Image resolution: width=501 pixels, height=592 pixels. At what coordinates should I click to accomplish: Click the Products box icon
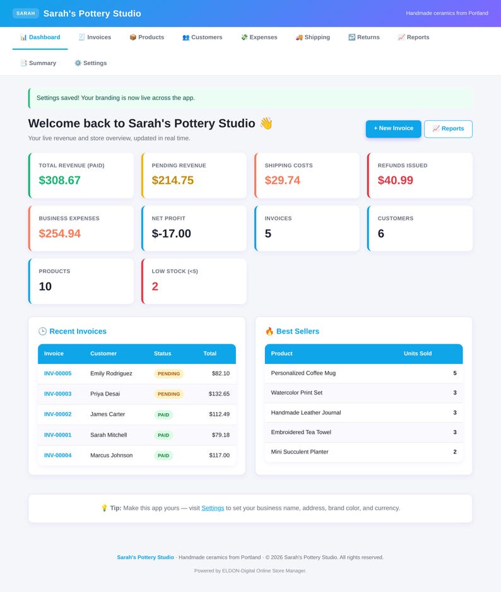point(133,37)
